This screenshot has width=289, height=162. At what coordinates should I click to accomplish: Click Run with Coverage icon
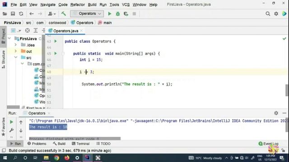[x=126, y=14]
